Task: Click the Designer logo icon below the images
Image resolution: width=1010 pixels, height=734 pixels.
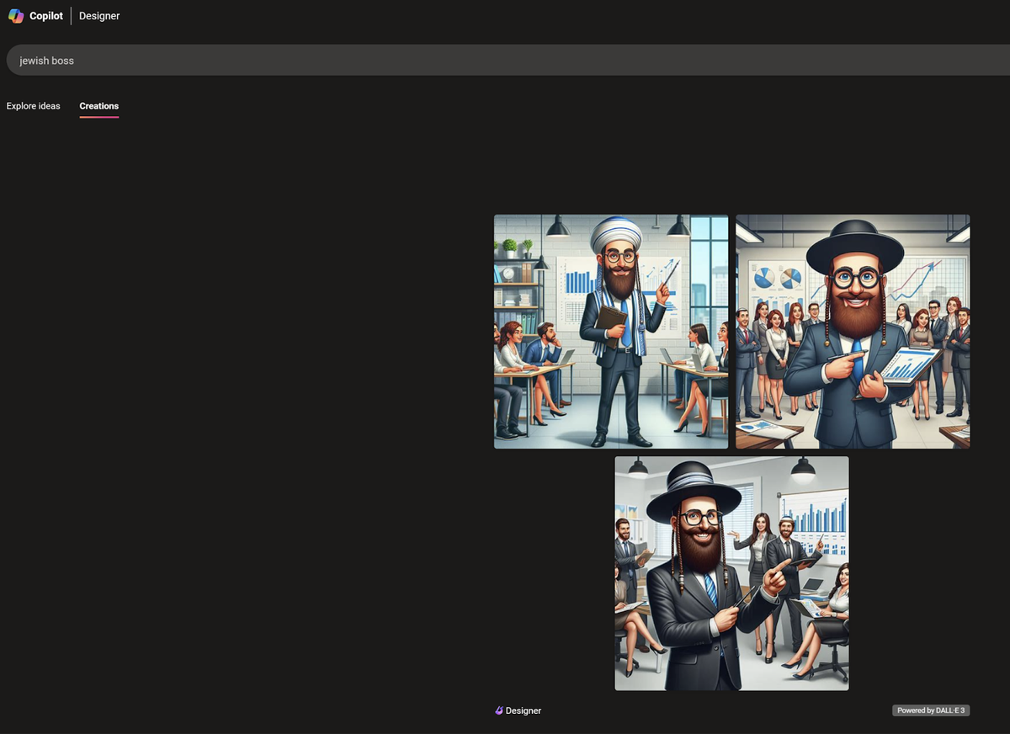Action: (x=499, y=711)
